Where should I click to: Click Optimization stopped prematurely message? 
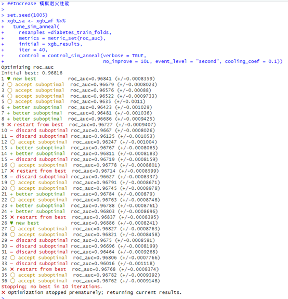[x=91, y=292]
